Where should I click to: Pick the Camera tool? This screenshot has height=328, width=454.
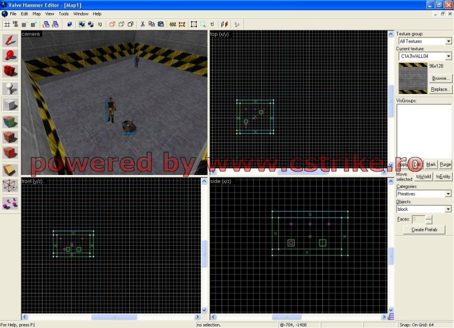pos(10,72)
